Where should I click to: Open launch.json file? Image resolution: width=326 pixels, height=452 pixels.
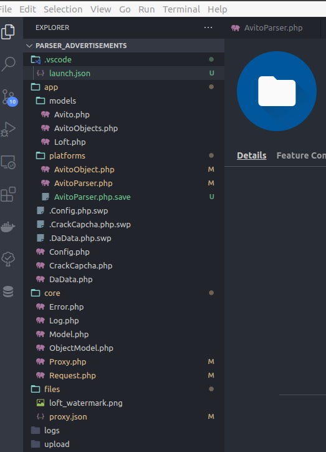pos(123,73)
